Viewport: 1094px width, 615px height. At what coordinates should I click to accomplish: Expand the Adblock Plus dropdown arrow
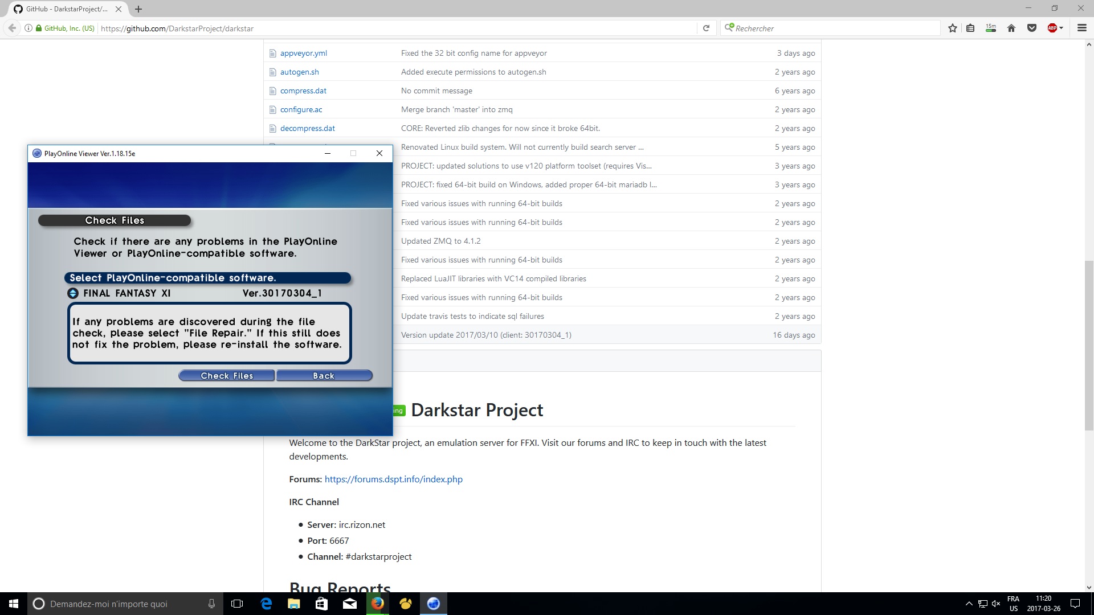click(1062, 28)
